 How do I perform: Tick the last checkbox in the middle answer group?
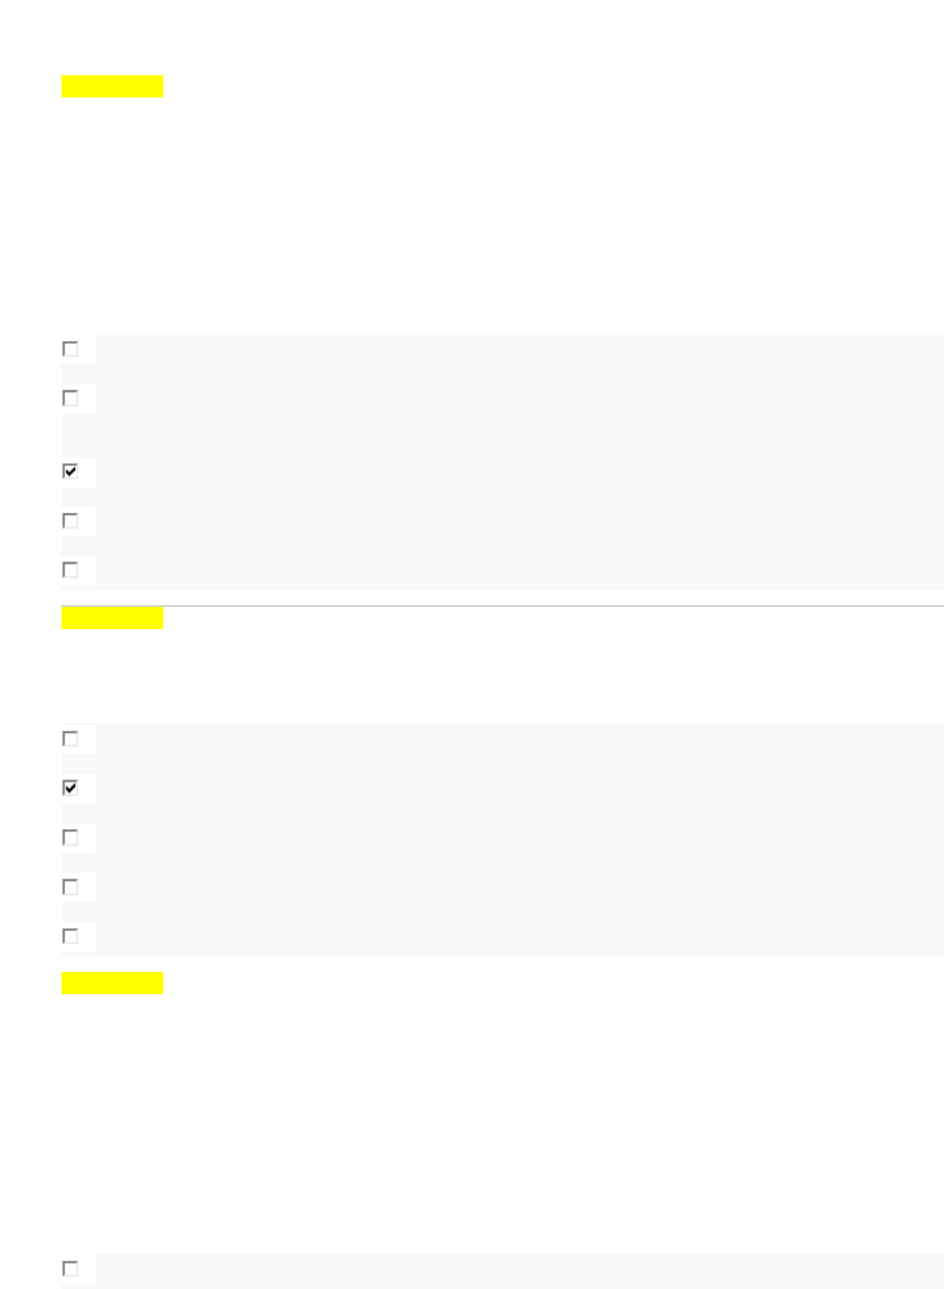pos(71,936)
